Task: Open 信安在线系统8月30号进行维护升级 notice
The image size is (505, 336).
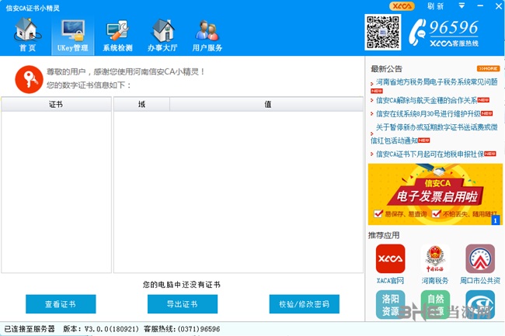Action: tap(428, 113)
